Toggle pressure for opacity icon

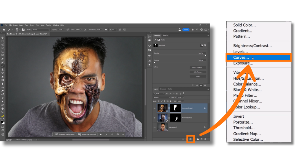click(x=67, y=29)
